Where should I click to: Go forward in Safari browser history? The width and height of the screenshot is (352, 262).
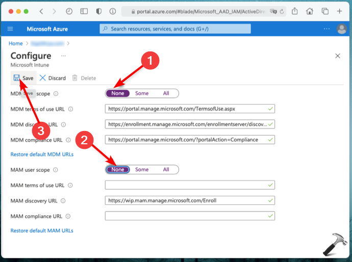[x=54, y=11]
